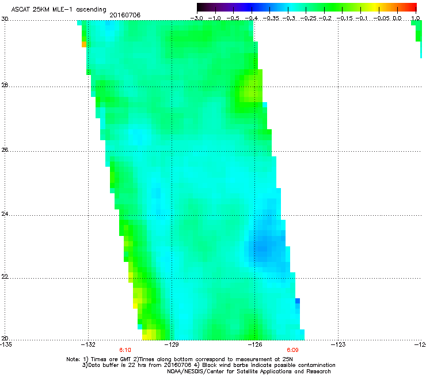This screenshot has width=426, height=375.
Task: Click the purple section of the color bar
Action: pyautogui.click(x=226, y=7)
